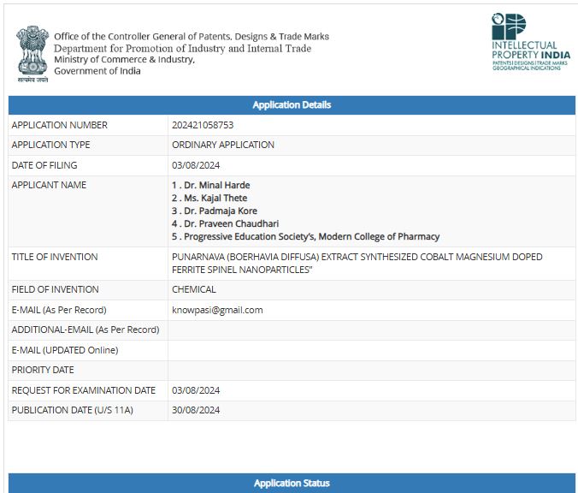Click the APPLICATION TYPE label
This screenshot has height=493, width=578.
[50, 145]
